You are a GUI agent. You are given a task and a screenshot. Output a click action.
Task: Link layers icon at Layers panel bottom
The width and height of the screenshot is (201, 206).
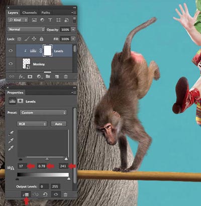(12, 77)
